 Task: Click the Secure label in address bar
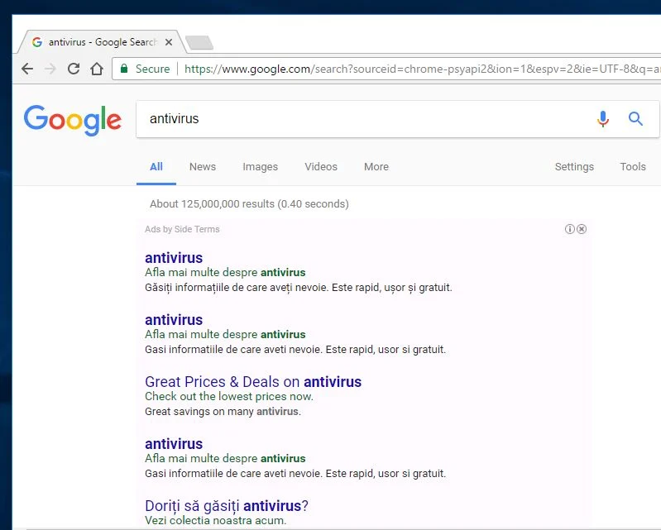[152, 69]
